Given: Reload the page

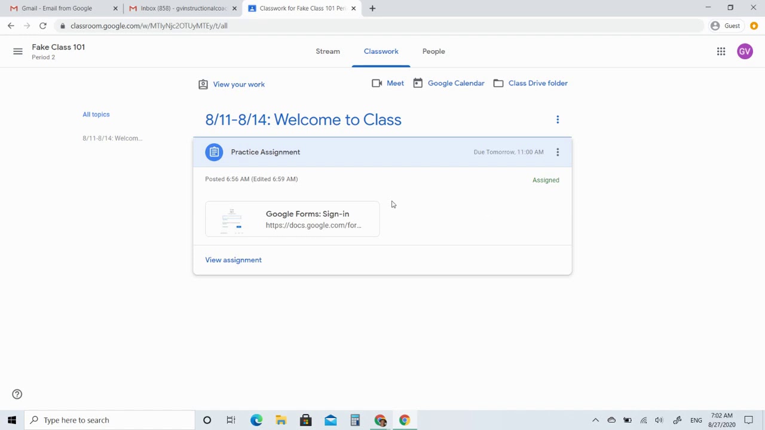Looking at the screenshot, I should coord(43,26).
